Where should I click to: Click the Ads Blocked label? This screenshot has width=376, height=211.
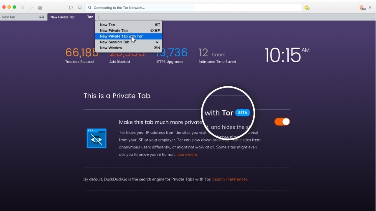click(x=119, y=62)
